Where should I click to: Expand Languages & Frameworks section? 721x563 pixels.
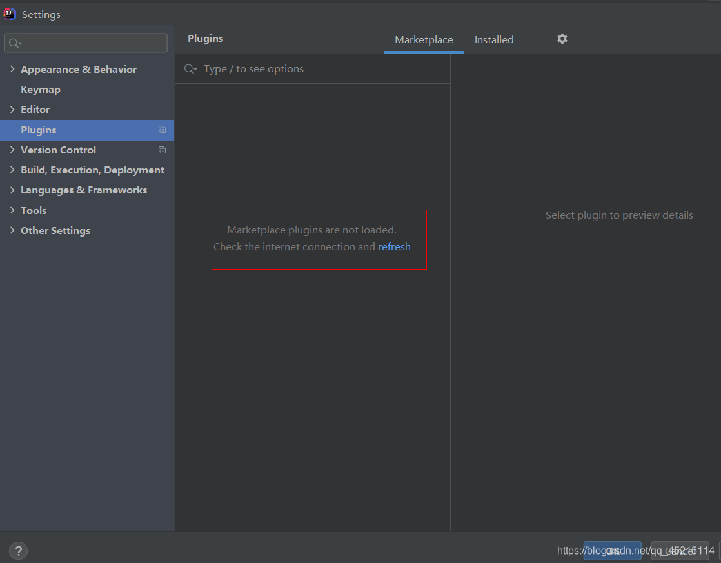point(12,190)
